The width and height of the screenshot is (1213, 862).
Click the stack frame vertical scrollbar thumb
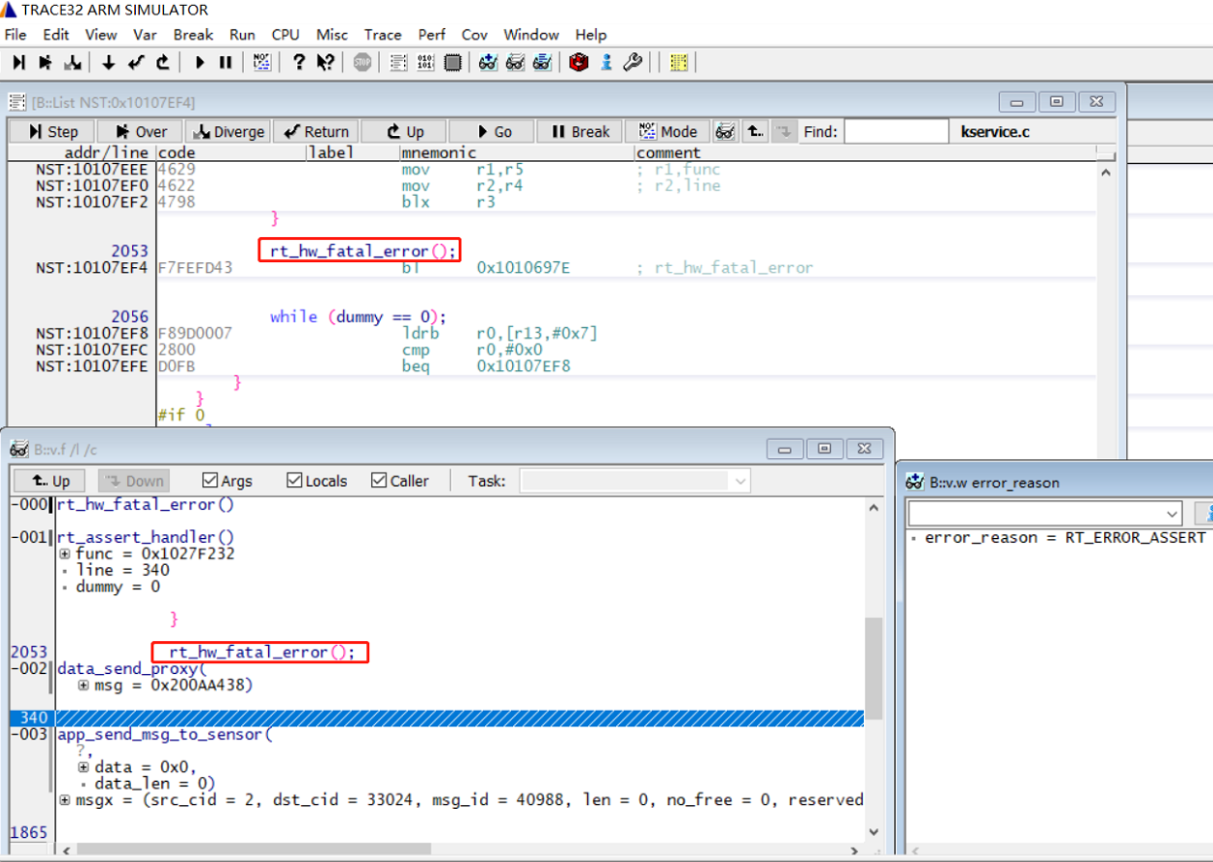click(873, 669)
